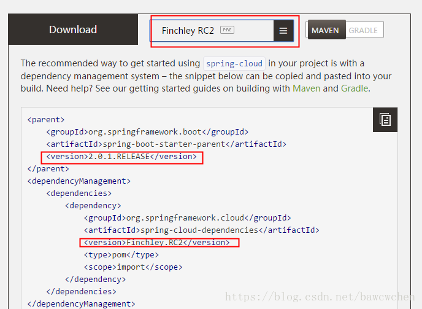Click the spring-cloud-dependencies artifactId line
422x309 pixels.
click(x=202, y=230)
